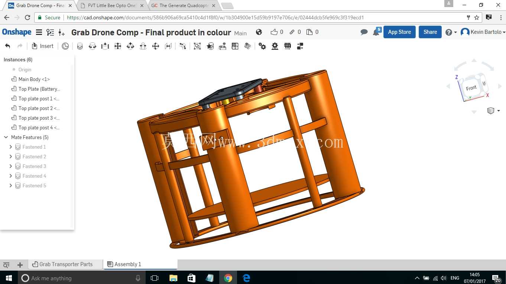Click the thumbs-up like icon
Image resolution: width=506 pixels, height=284 pixels.
(274, 32)
